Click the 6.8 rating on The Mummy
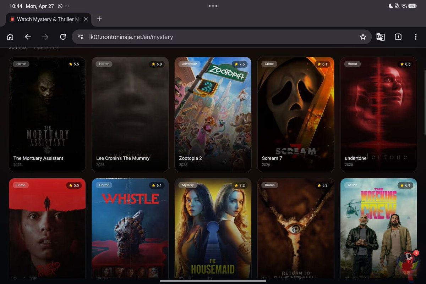 point(157,64)
